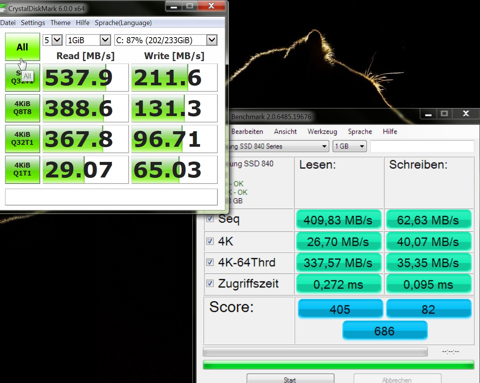Open the test count dropdown showing 5

point(52,40)
